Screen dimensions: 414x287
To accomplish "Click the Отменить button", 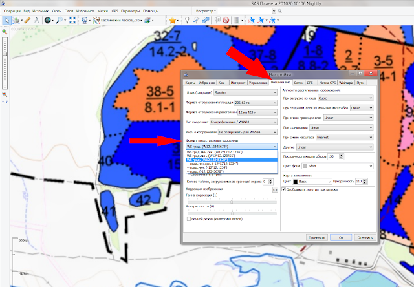I will [365, 237].
